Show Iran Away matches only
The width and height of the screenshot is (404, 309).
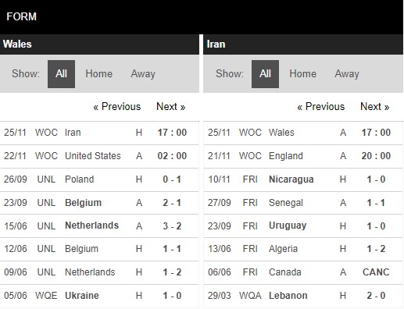tap(347, 74)
